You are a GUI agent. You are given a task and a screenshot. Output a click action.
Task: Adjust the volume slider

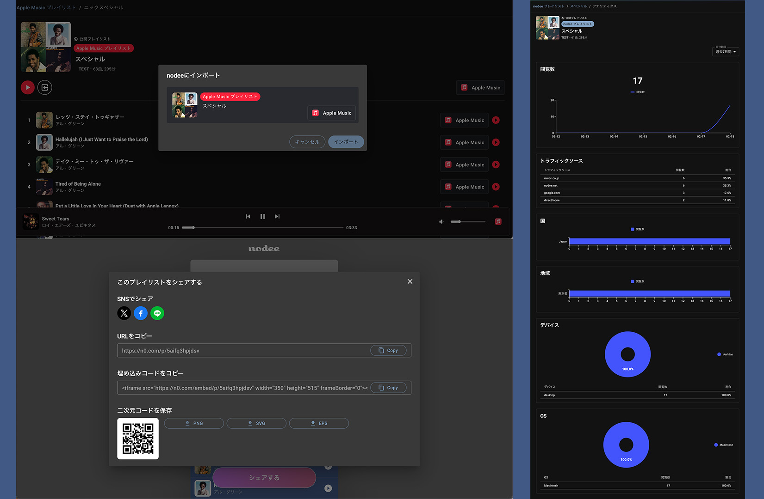point(468,222)
